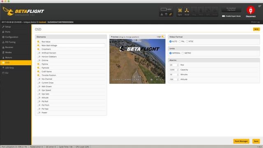This screenshot has height=148, width=263.
Task: Open the Font Manager
Action: pyautogui.click(x=241, y=141)
